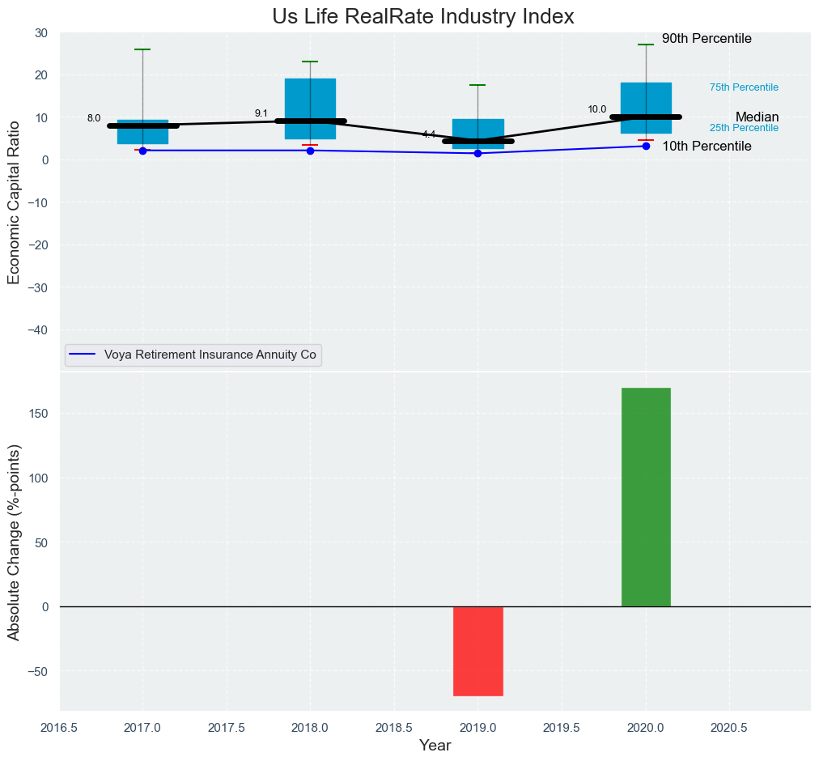Click the blue 2019 Voya data point
The image size is (819, 761).
coord(477,153)
